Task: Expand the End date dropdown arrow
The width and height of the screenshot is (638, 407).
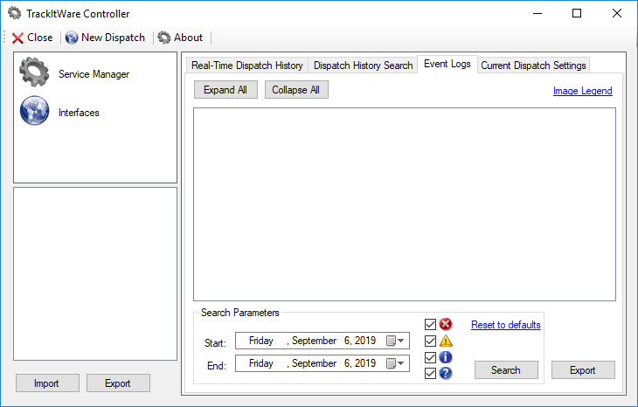Action: 401,363
